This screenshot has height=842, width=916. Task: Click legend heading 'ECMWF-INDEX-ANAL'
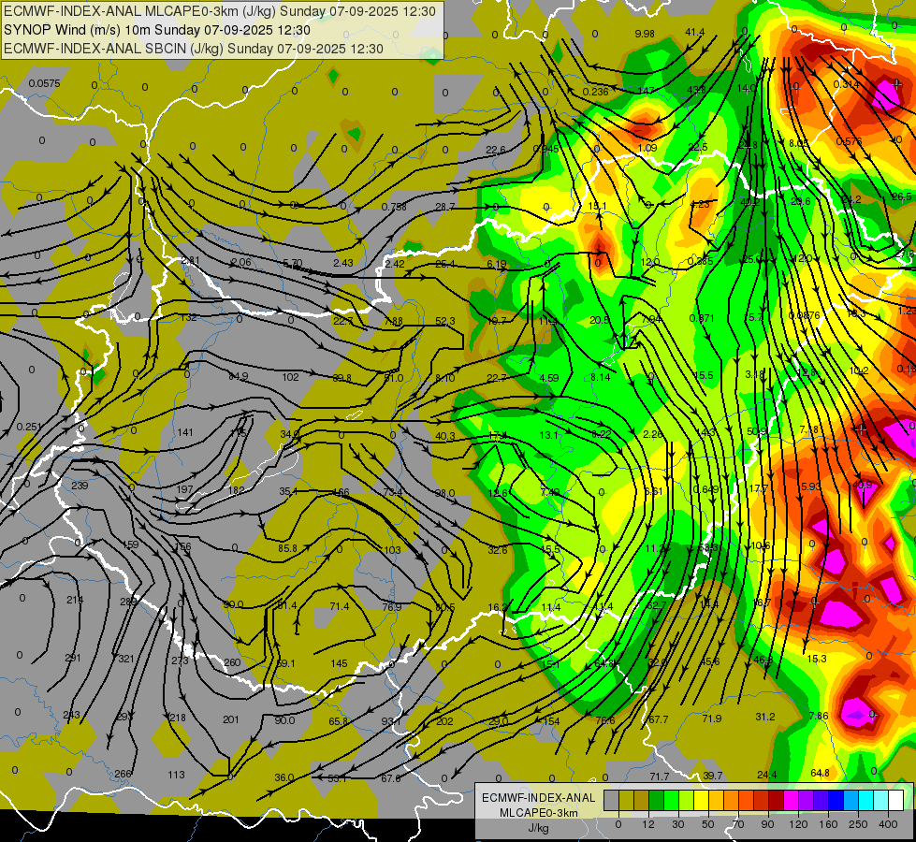(539, 798)
